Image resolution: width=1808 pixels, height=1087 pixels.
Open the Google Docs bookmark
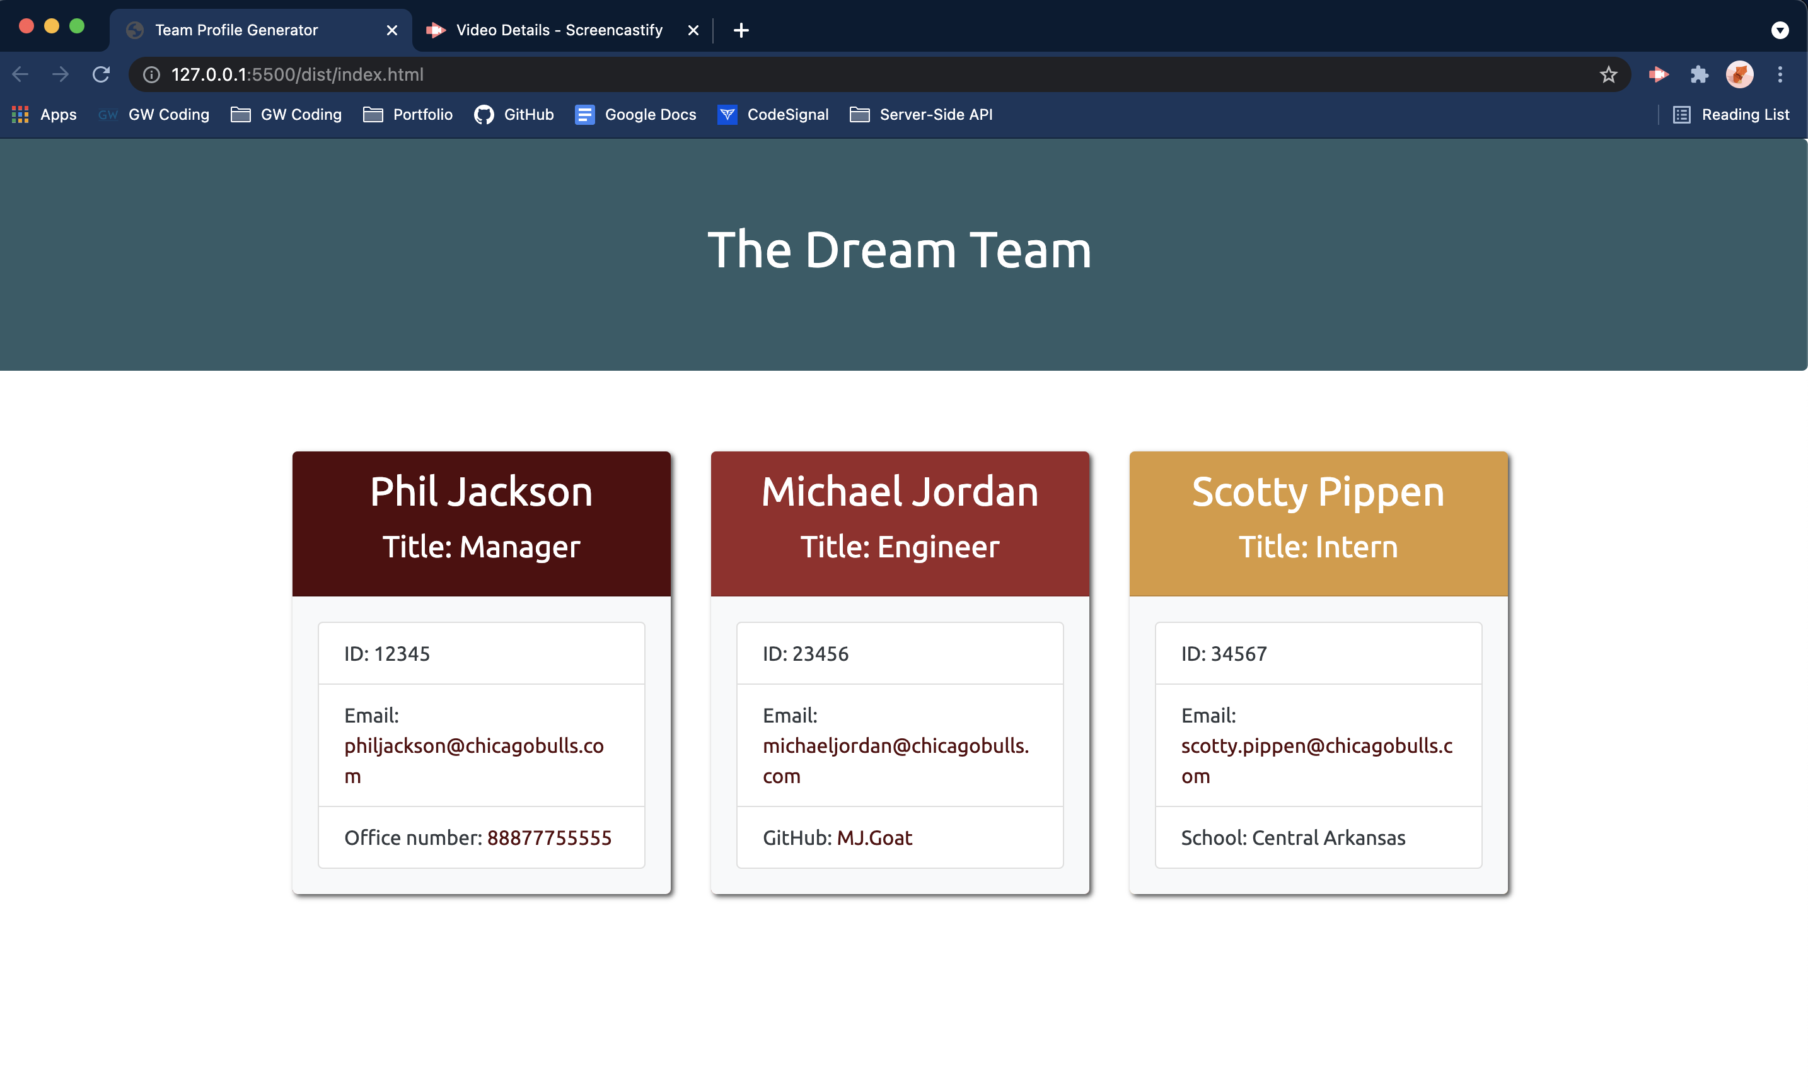pyautogui.click(x=635, y=114)
